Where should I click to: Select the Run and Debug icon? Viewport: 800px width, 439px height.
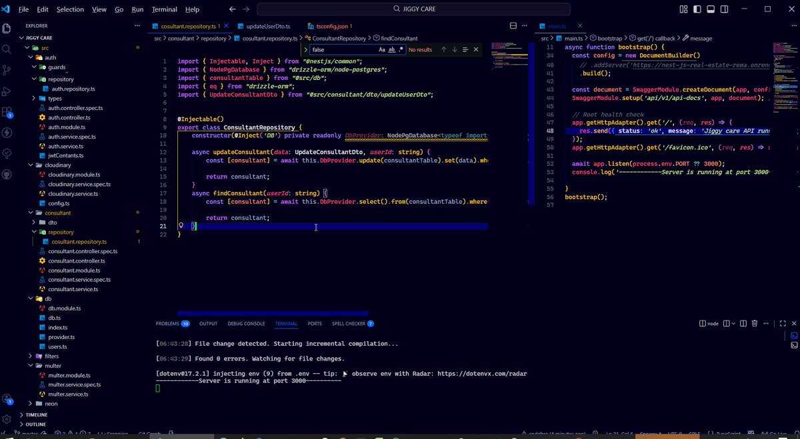click(8, 91)
